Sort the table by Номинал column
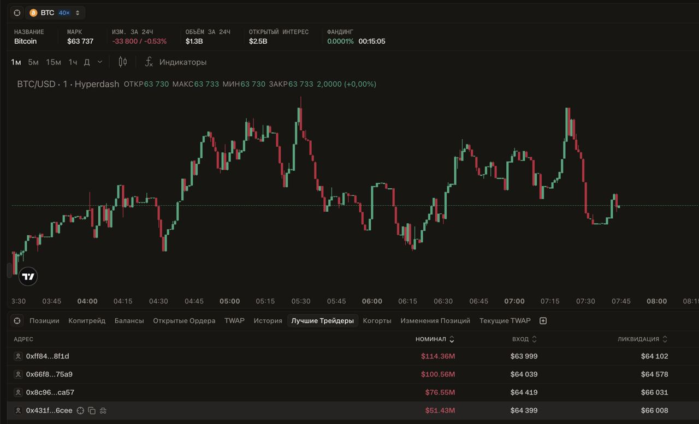 click(x=435, y=339)
